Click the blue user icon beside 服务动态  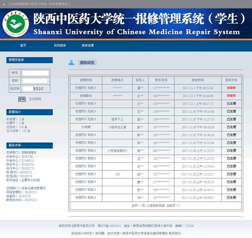[x=71, y=63]
